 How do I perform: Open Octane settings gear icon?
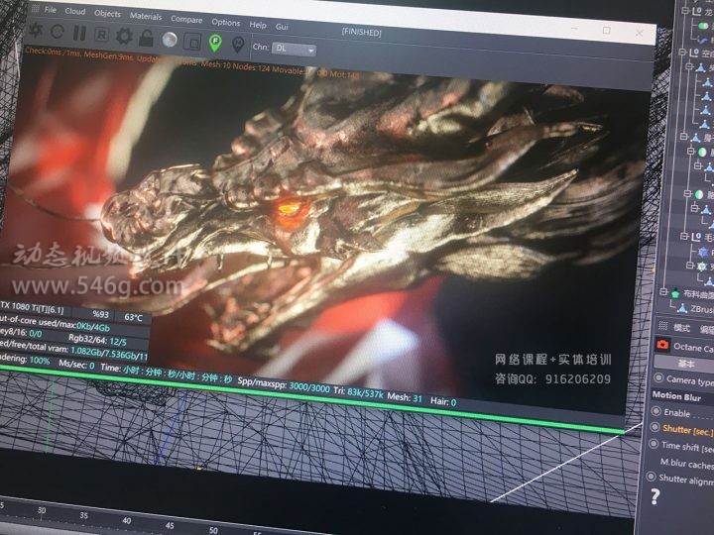click(x=124, y=36)
